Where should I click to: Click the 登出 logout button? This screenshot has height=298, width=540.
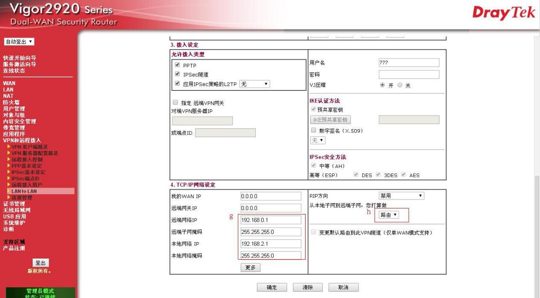click(41, 263)
